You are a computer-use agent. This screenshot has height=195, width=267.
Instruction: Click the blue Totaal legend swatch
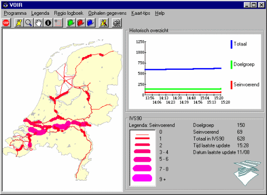click(x=232, y=44)
